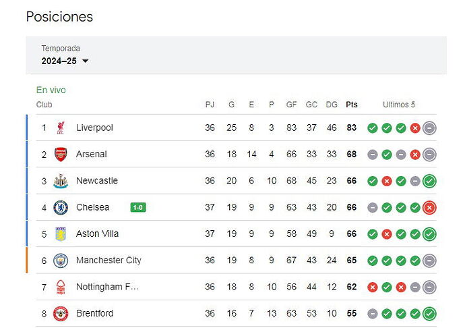Open the Liverpool team link
Image resolution: width=465 pixels, height=328 pixels.
94,128
